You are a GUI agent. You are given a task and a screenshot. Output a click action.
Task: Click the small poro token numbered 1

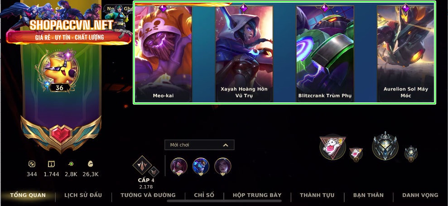coord(356,154)
